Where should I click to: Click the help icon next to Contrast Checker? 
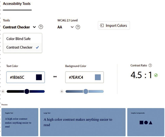pos(41,27)
